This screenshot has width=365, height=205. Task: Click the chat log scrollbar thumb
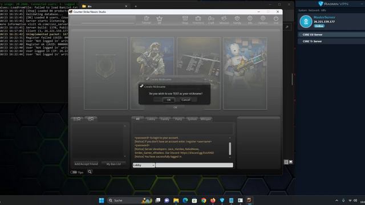[x=230, y=149]
